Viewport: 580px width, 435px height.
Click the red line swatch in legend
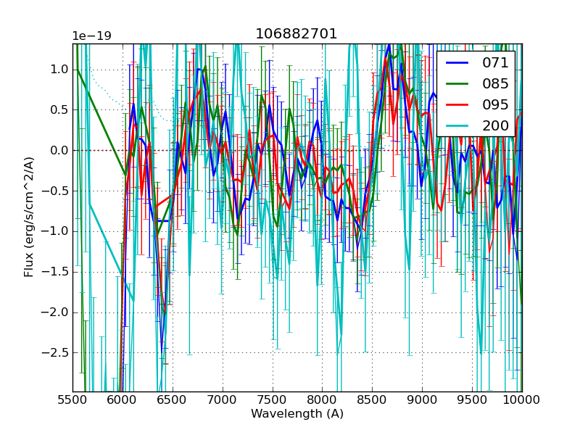coord(457,105)
